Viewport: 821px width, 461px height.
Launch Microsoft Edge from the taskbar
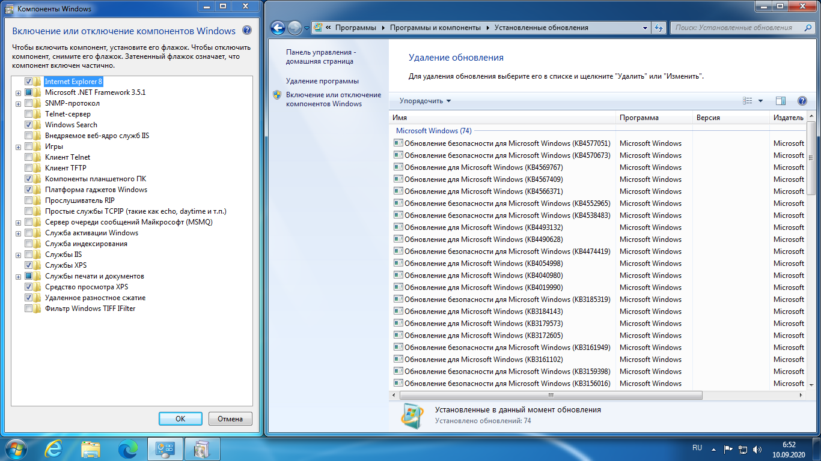[127, 448]
